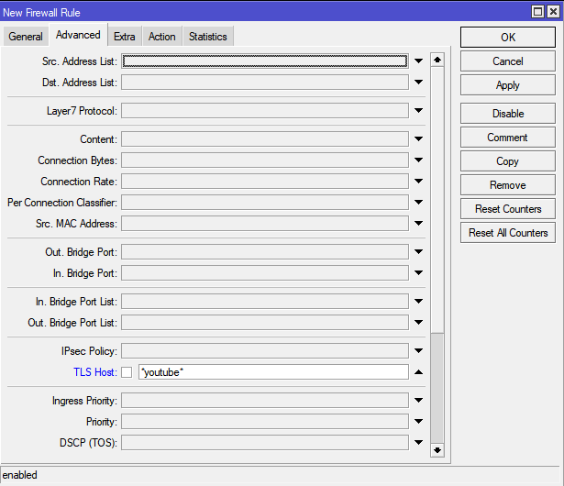Click the scrollbar down arrow

pos(437,450)
